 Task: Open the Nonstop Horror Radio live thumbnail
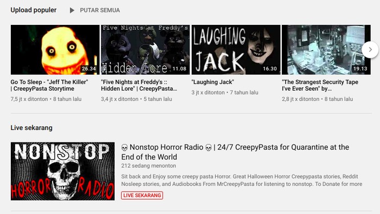(x=62, y=171)
